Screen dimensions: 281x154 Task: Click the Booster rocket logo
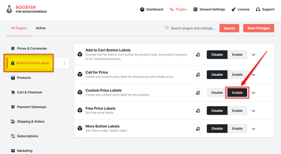pos(9,9)
